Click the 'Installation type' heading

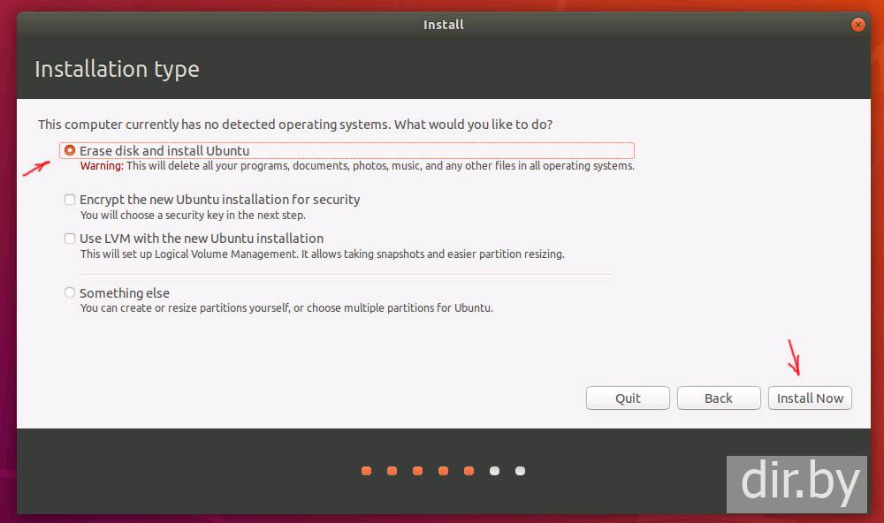(x=117, y=69)
